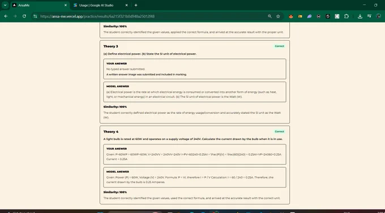Go back to the previous page

[6, 16]
